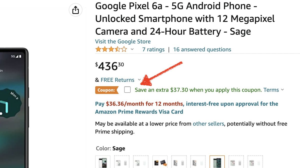
Task: Click the Terms link in coupon line
Action: 271,90
